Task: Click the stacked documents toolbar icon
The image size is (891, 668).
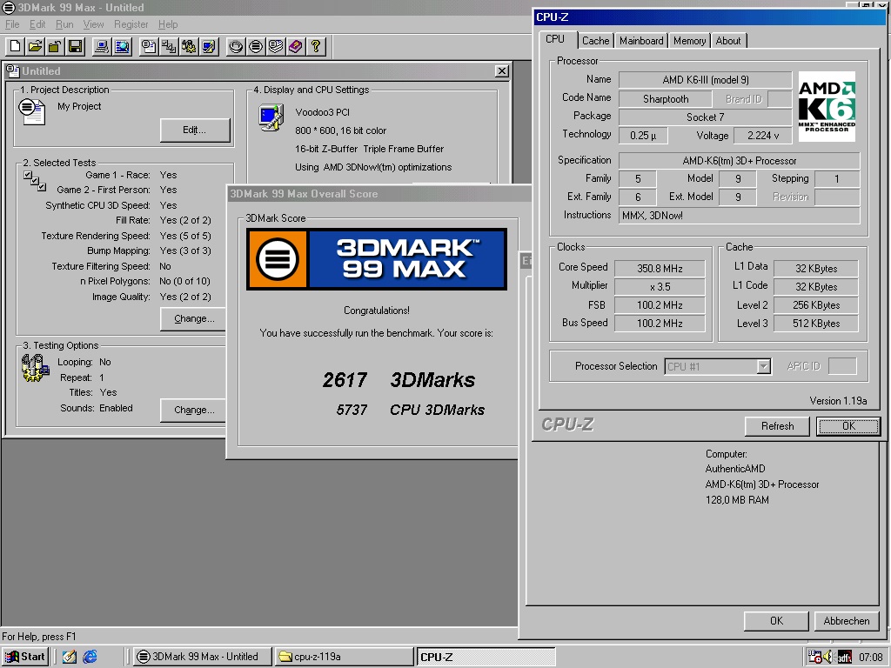Action: (x=276, y=47)
